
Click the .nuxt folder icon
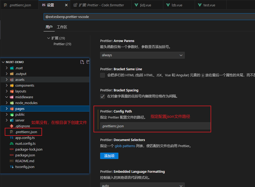pos(12,68)
